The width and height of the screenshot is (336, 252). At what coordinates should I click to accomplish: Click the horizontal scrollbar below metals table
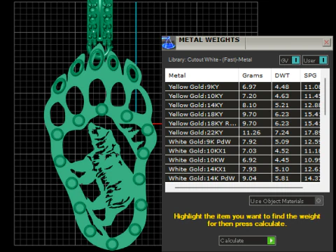[x=239, y=188]
